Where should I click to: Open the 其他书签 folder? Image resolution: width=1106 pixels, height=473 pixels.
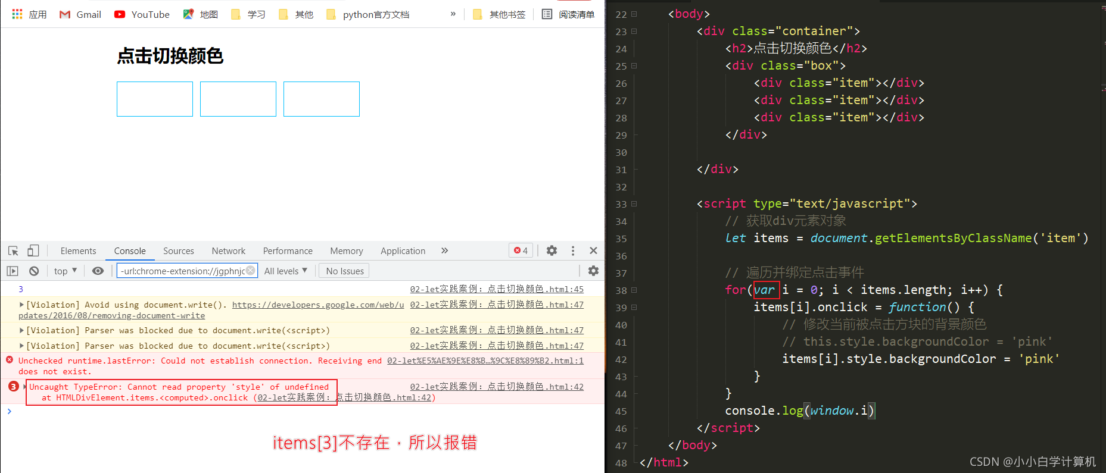[499, 14]
